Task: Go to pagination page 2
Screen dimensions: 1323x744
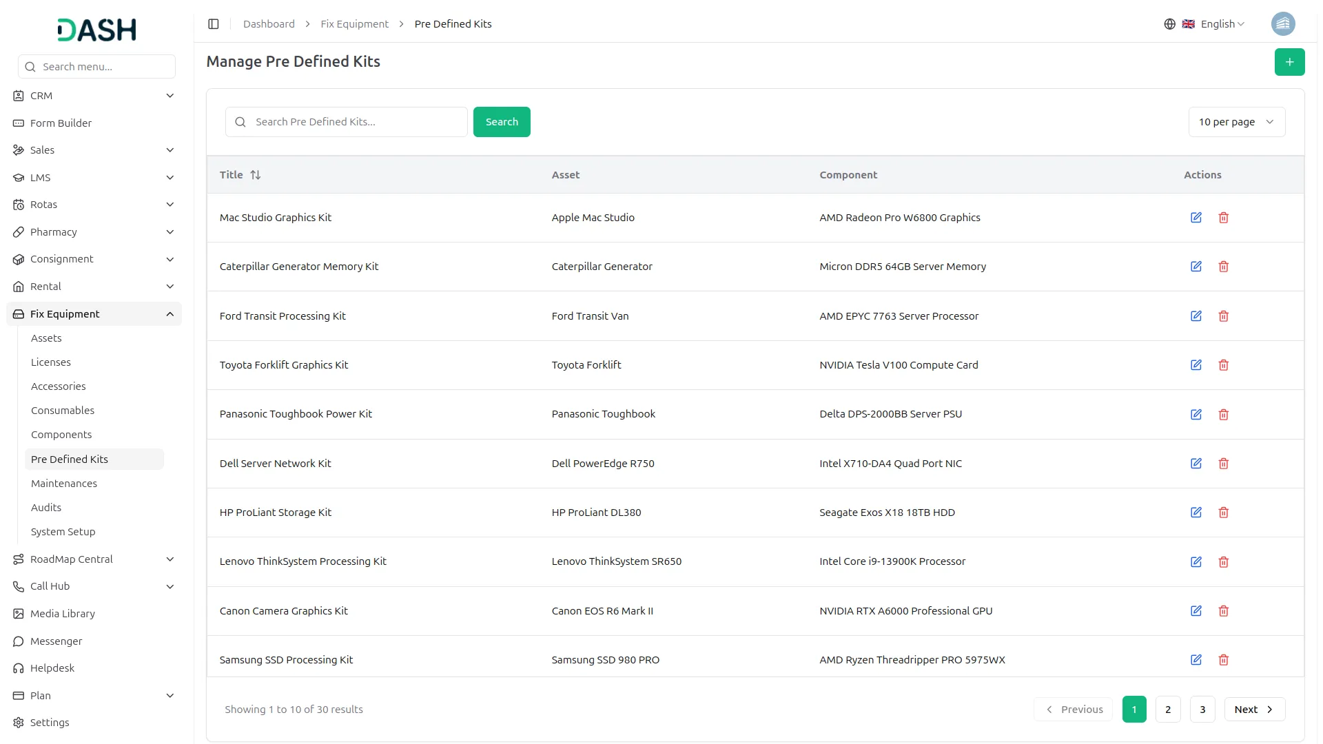Action: pyautogui.click(x=1167, y=710)
